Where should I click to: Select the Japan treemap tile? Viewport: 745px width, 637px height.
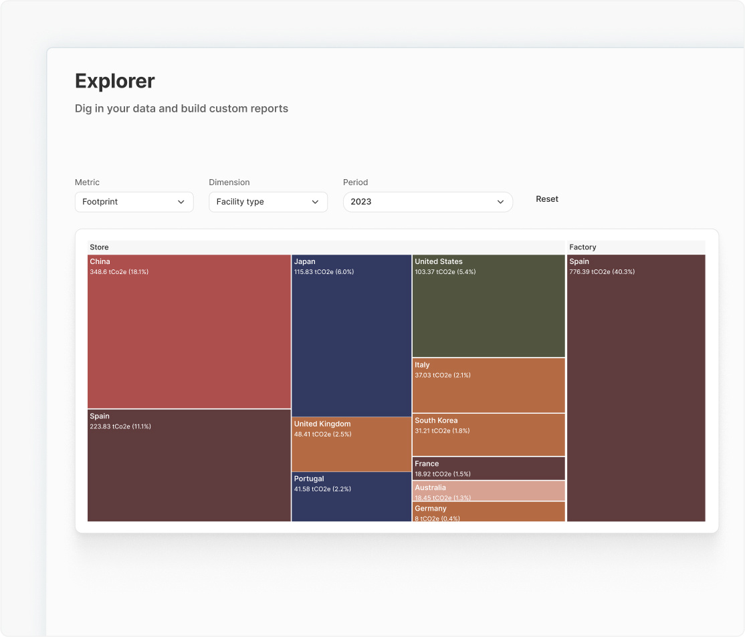coord(351,336)
